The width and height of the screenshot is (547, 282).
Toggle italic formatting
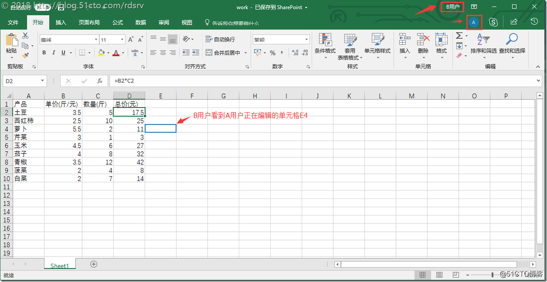pos(54,53)
